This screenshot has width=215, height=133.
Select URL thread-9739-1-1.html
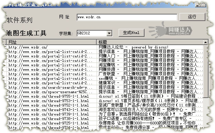(x=49, y=114)
